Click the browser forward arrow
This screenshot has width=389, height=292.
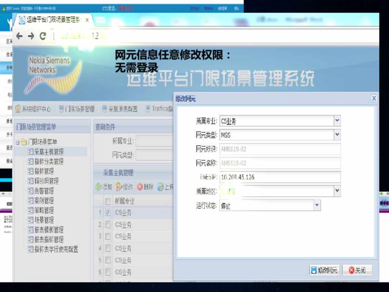tap(31, 36)
